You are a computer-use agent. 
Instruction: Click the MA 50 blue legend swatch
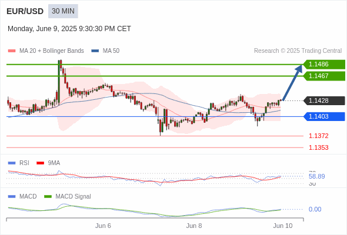point(95,51)
